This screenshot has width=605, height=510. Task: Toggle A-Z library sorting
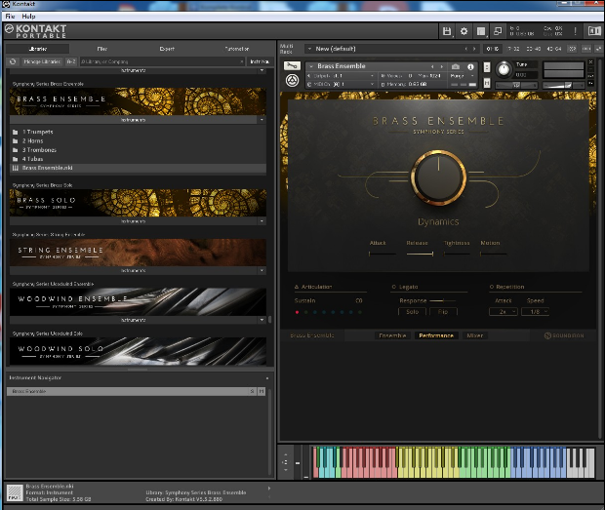pos(71,61)
